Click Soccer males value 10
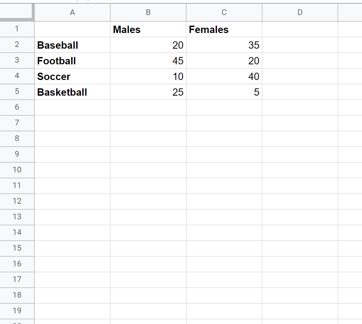Viewport: 362px width, 324px height. click(148, 76)
